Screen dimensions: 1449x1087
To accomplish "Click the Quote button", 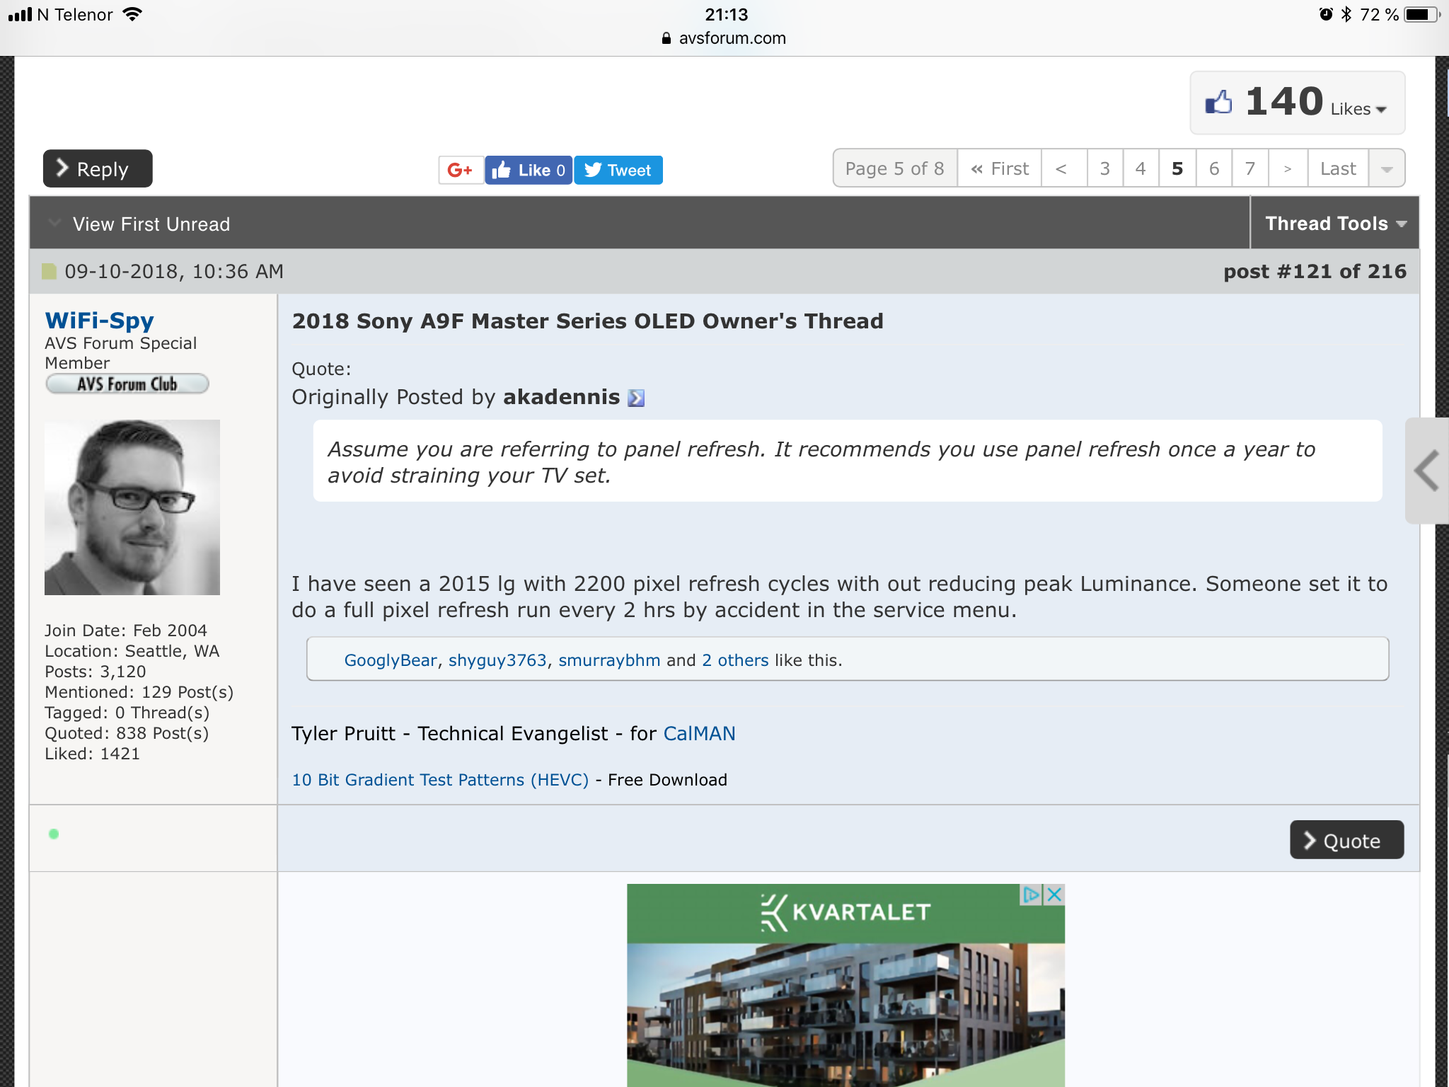I will (1347, 840).
